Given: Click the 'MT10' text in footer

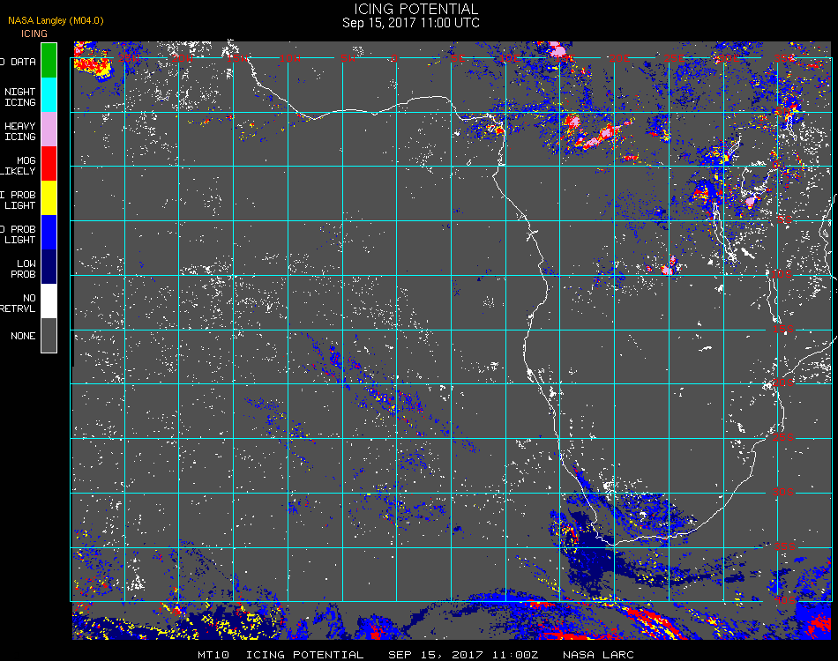Looking at the screenshot, I should point(213,655).
